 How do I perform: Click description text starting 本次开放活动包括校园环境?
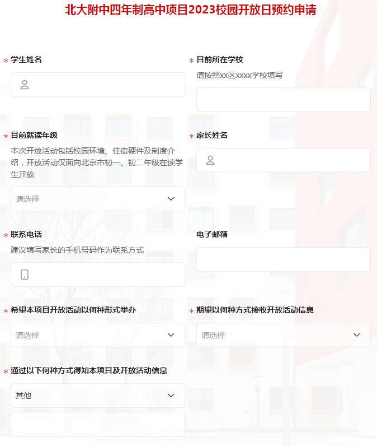tap(97, 162)
